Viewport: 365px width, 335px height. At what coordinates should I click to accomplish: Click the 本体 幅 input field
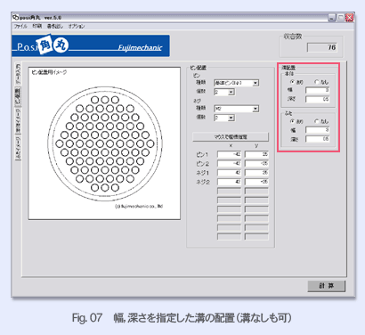coord(318,90)
